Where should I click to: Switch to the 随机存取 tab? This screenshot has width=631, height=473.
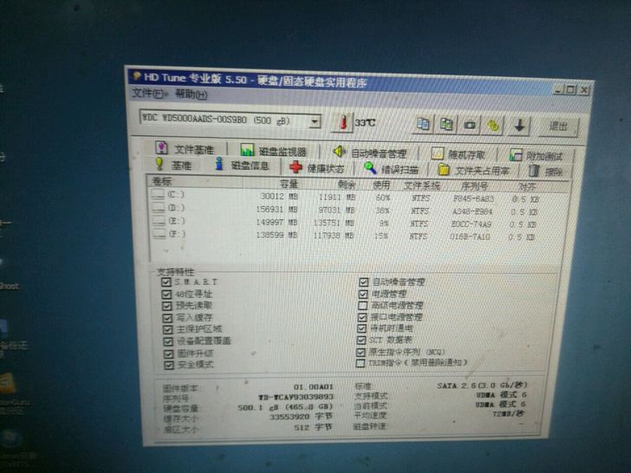coord(459,154)
